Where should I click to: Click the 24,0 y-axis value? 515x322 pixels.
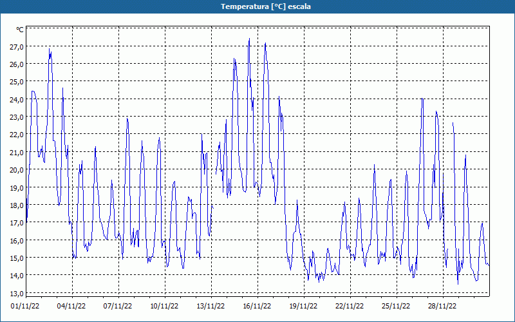click(17, 100)
